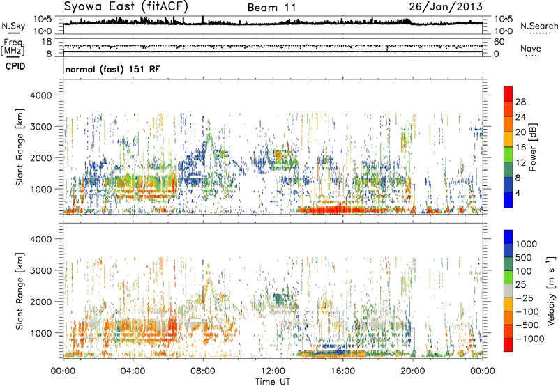Click the Power [dB] colorbar title
The width and height of the screenshot is (558, 386).
point(532,147)
